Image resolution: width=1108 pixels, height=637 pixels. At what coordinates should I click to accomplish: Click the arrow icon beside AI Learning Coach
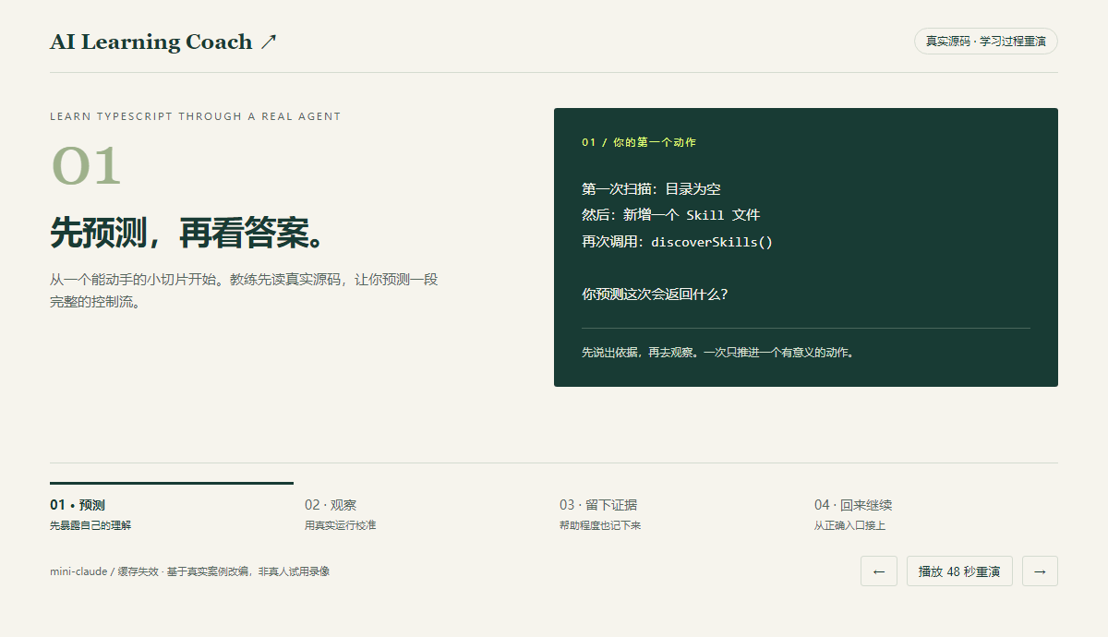269,42
